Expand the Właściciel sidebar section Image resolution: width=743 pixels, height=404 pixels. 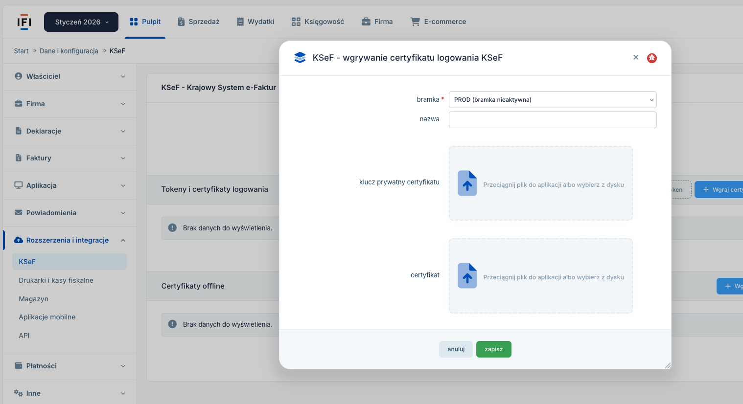coord(70,76)
